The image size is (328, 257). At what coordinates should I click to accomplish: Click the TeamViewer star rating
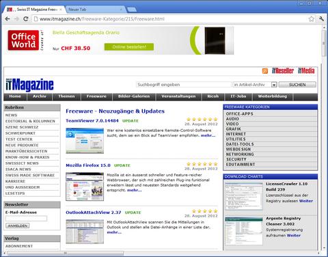coord(202,119)
